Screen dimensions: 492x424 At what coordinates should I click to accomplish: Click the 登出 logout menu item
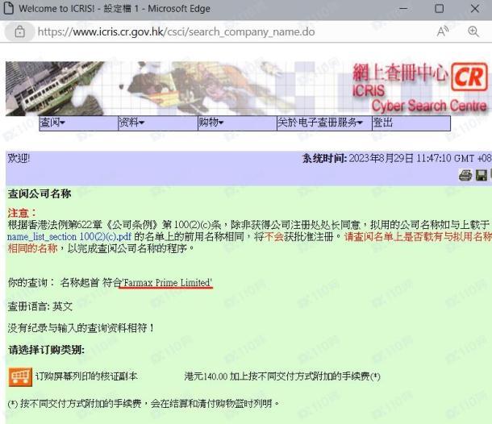click(x=411, y=123)
